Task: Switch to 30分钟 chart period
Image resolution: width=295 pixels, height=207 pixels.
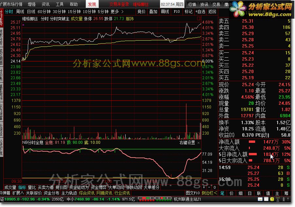Action: pos(59,12)
